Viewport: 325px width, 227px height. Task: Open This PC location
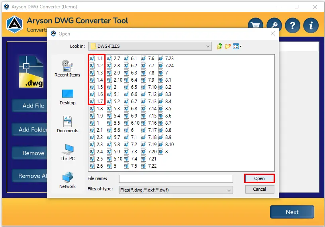tap(67, 153)
